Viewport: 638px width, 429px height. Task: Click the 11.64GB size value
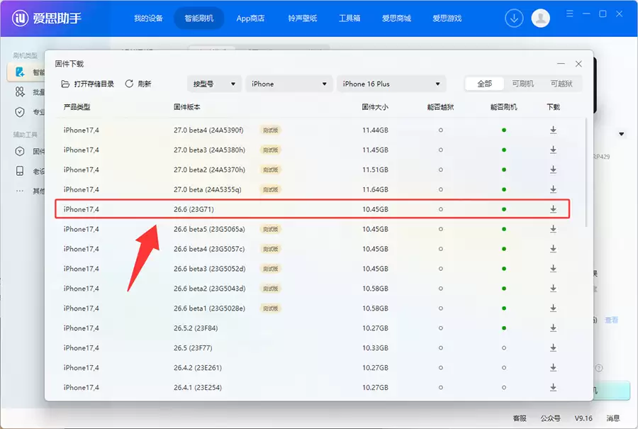tap(375, 189)
